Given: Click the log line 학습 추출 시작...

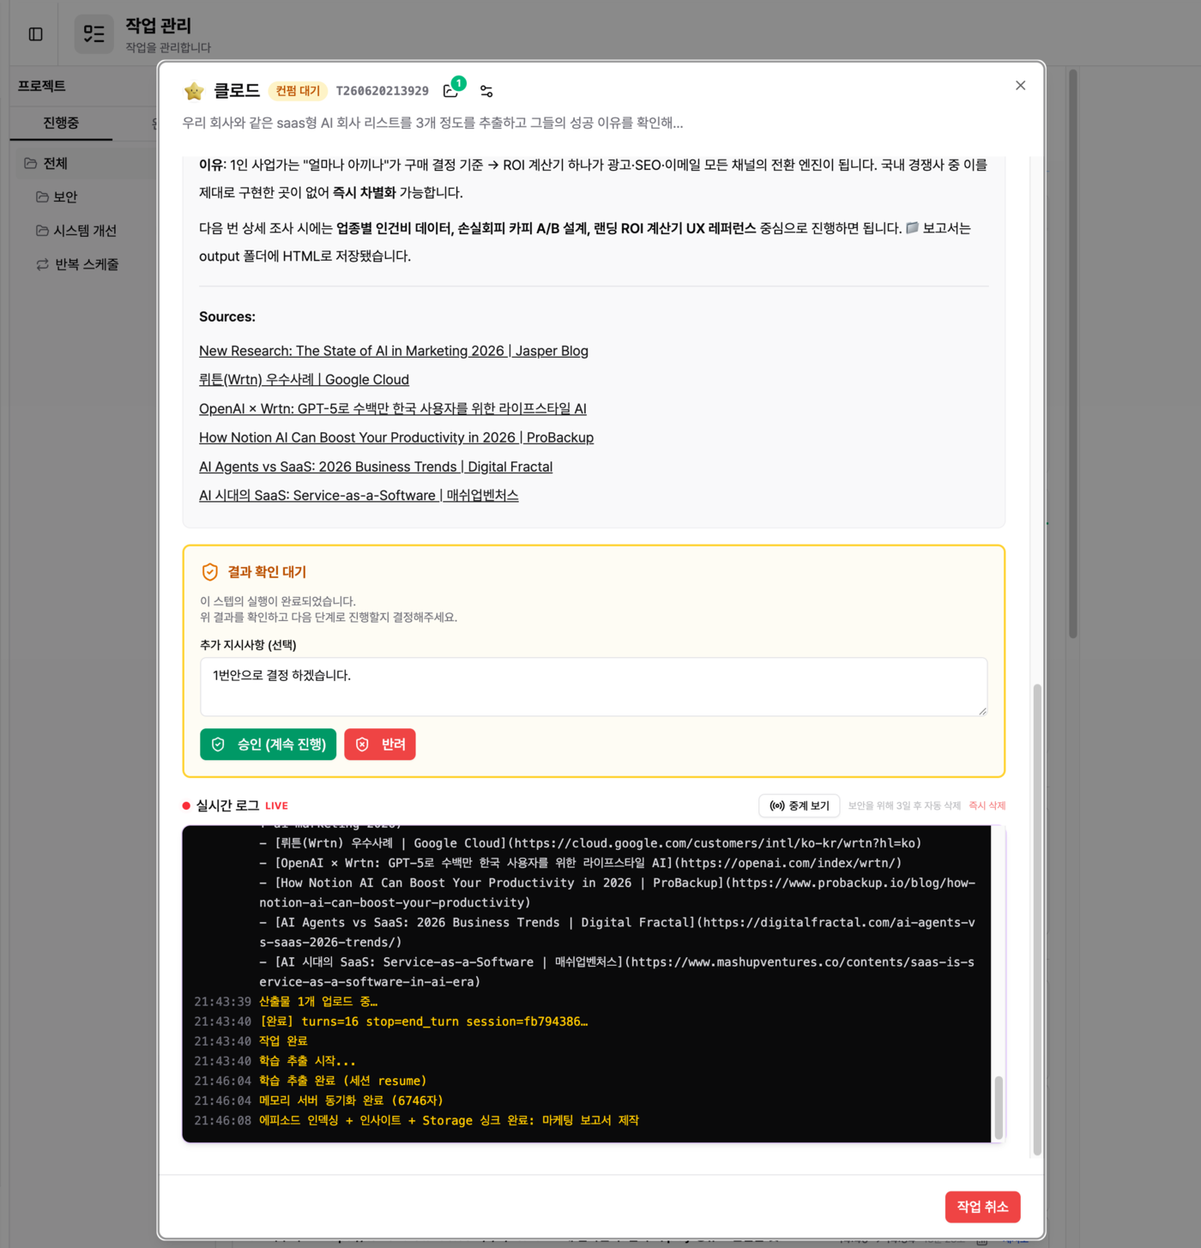Looking at the screenshot, I should tap(307, 1061).
